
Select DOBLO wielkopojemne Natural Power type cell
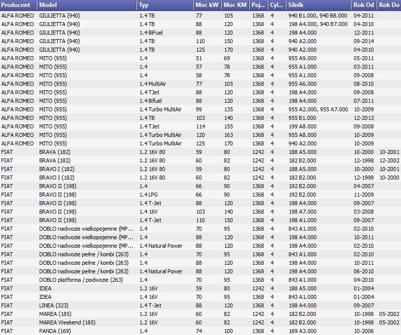click(x=161, y=246)
